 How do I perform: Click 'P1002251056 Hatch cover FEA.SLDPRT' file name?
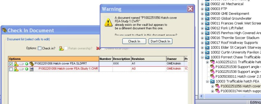pos(61,64)
